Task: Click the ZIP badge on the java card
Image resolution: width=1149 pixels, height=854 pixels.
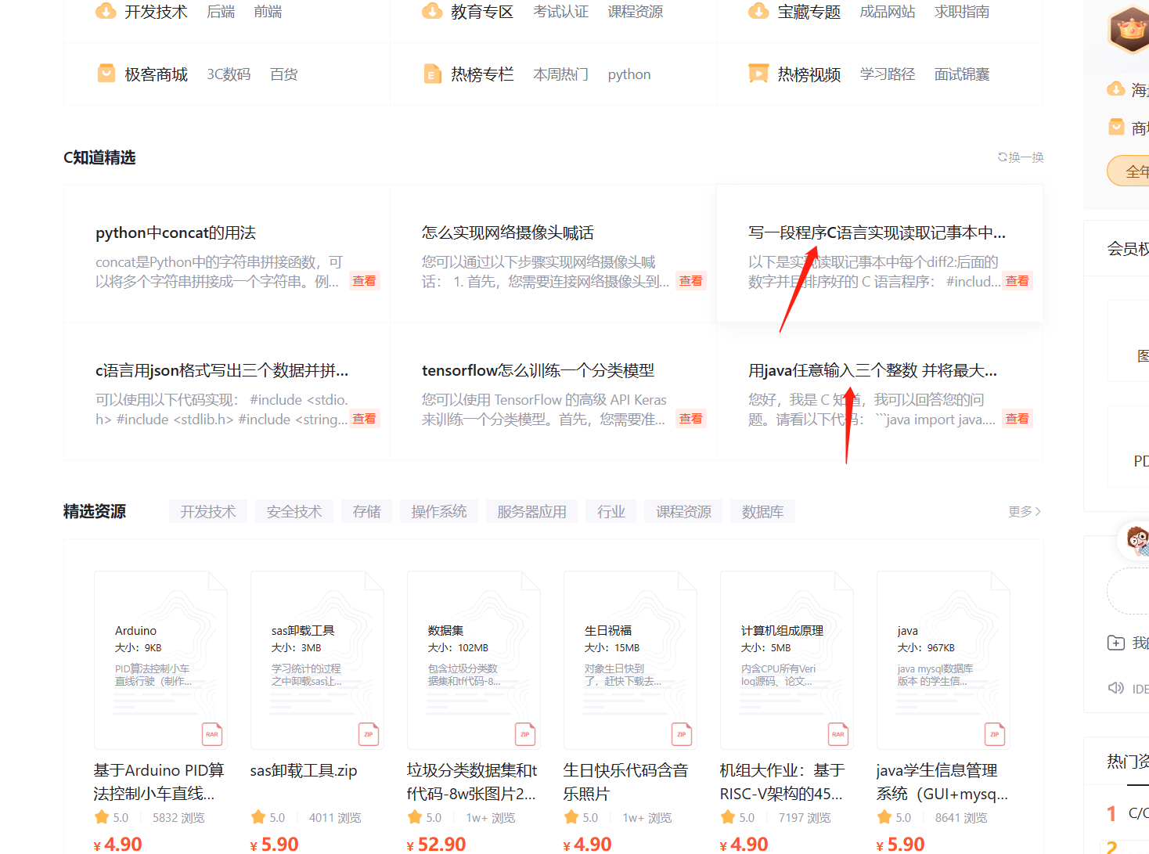Action: pos(995,733)
